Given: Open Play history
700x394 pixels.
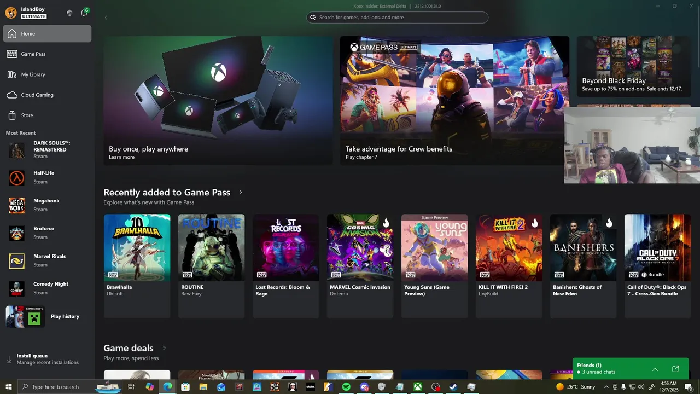Looking at the screenshot, I should 47,316.
